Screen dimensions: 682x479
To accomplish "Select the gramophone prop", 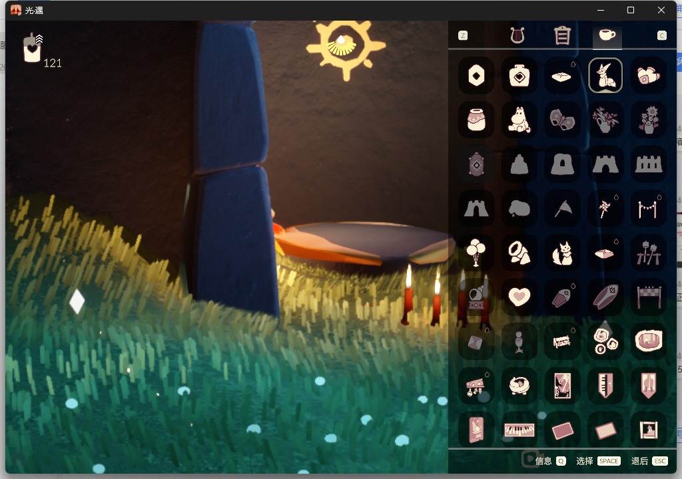I will click(x=476, y=297).
